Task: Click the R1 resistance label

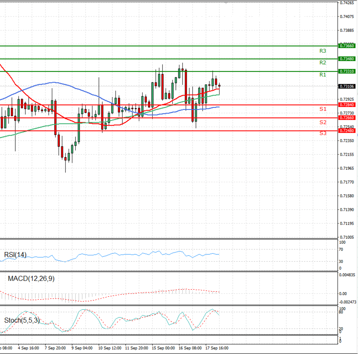Action: point(323,75)
